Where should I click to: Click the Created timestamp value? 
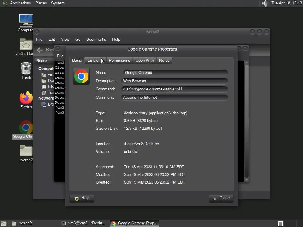click(x=154, y=182)
